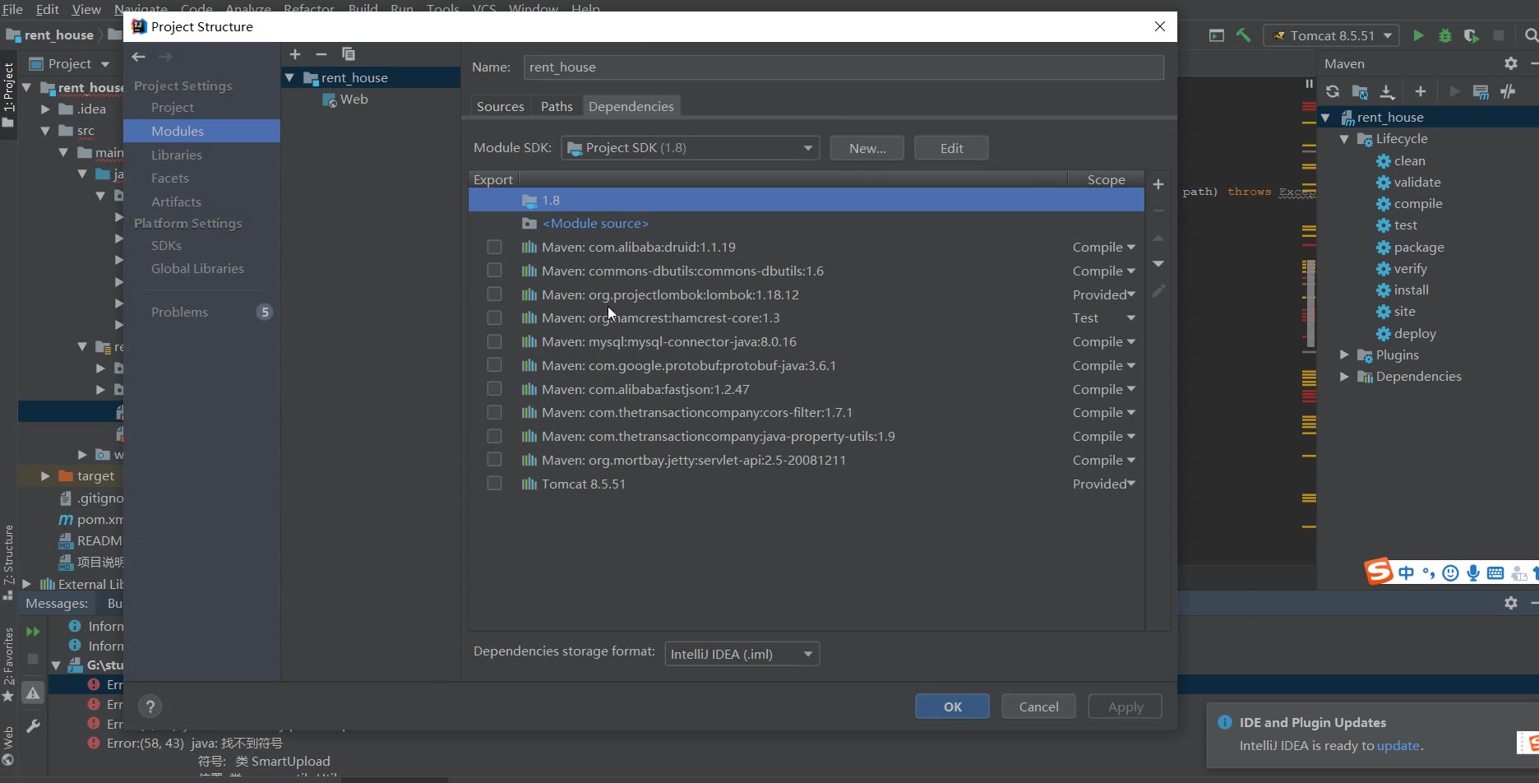Change scope of hamcrest-core dependency

click(1103, 318)
